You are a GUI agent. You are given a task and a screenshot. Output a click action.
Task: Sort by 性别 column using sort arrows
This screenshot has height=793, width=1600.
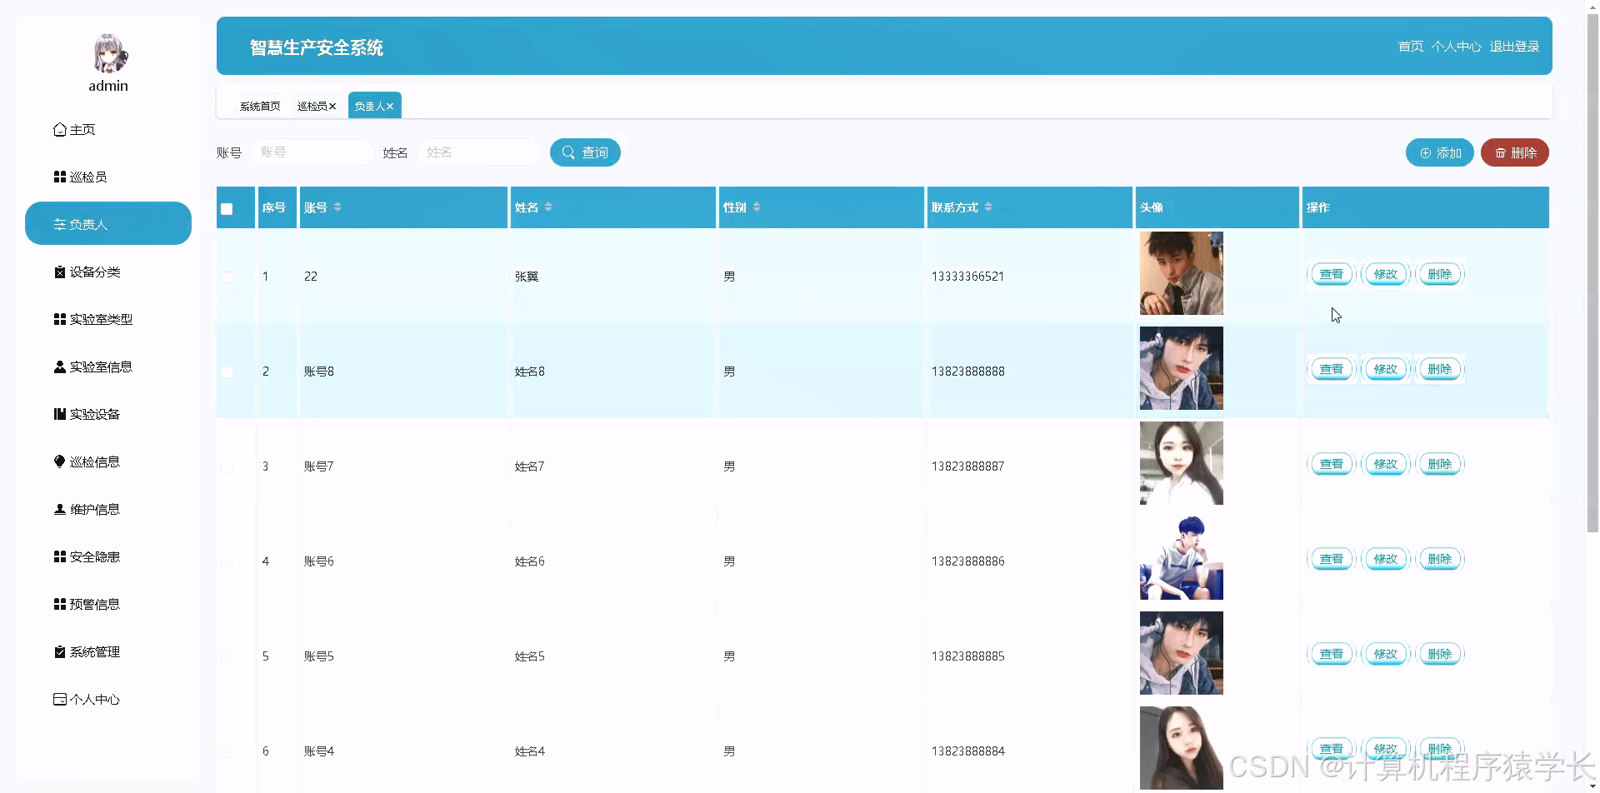tap(757, 207)
